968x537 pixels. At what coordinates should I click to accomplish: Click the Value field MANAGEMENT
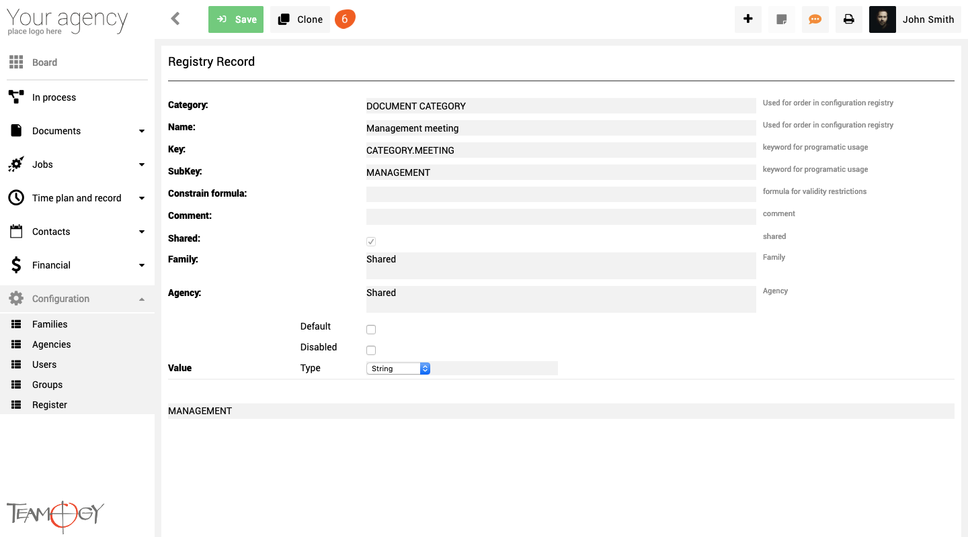click(561, 411)
